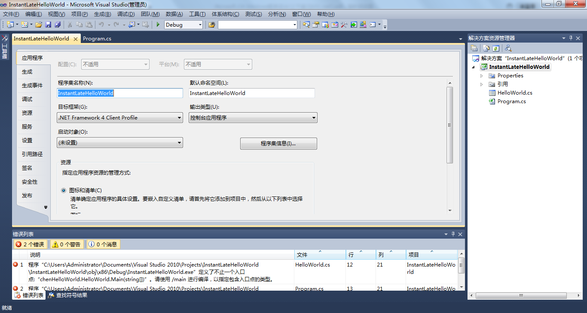Screen dimensions: 587x313
Task: Select the 生成事件 properties page tab
Action: tap(32, 86)
